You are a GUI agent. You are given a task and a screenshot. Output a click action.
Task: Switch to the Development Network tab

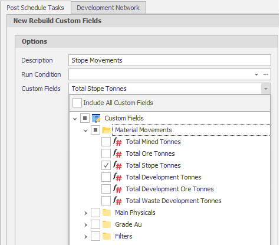tap(108, 8)
